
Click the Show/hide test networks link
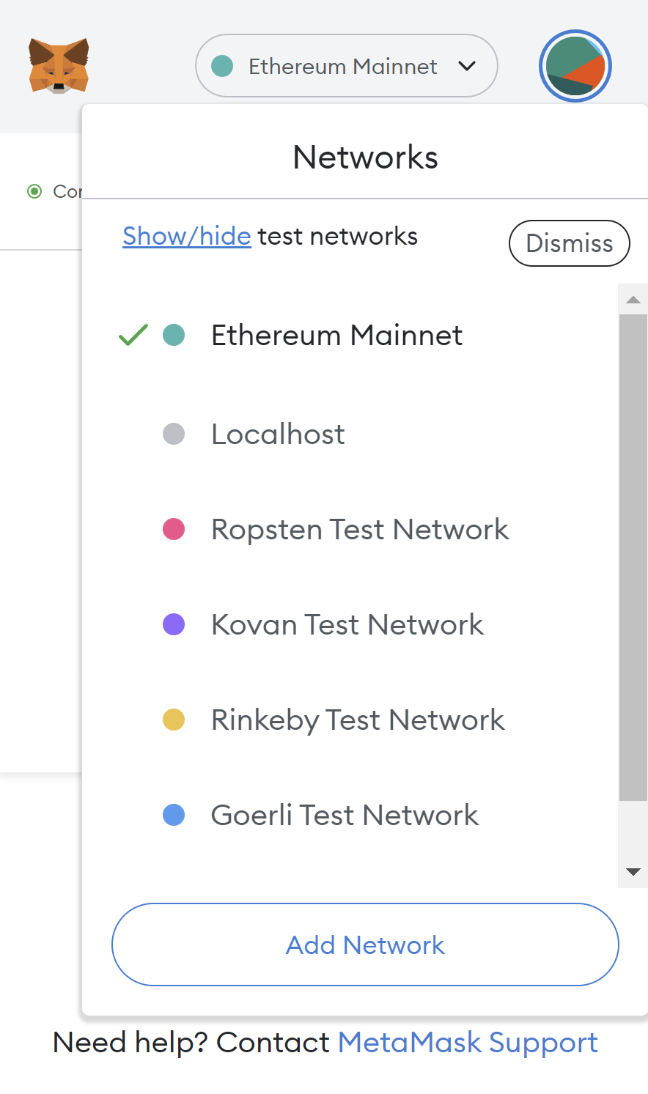(x=187, y=236)
